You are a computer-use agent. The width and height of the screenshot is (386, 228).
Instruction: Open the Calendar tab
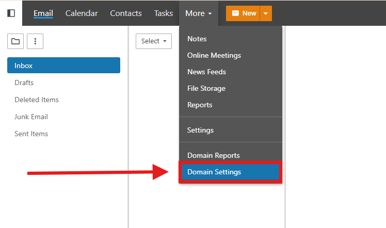[x=82, y=13]
